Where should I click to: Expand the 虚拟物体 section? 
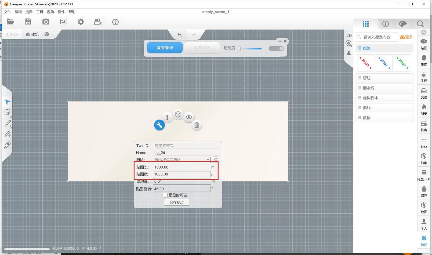pos(384,98)
